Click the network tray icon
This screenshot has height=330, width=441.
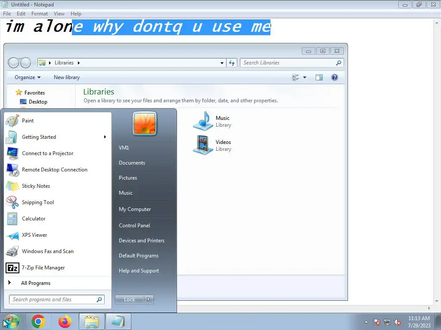pyautogui.click(x=387, y=322)
